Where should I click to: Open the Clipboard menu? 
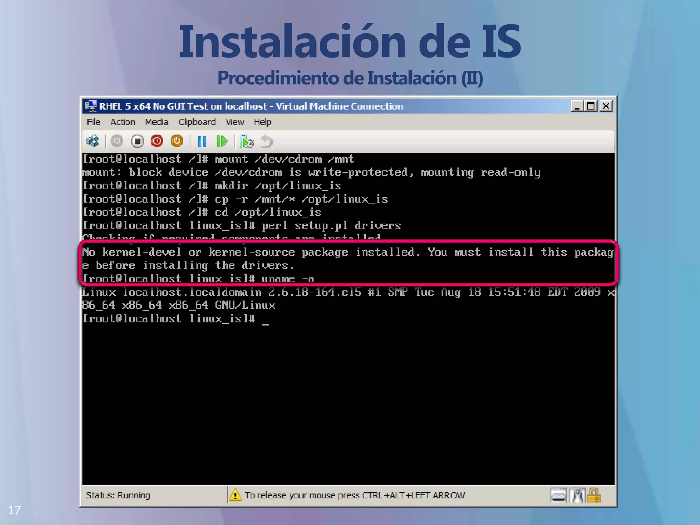pos(197,122)
